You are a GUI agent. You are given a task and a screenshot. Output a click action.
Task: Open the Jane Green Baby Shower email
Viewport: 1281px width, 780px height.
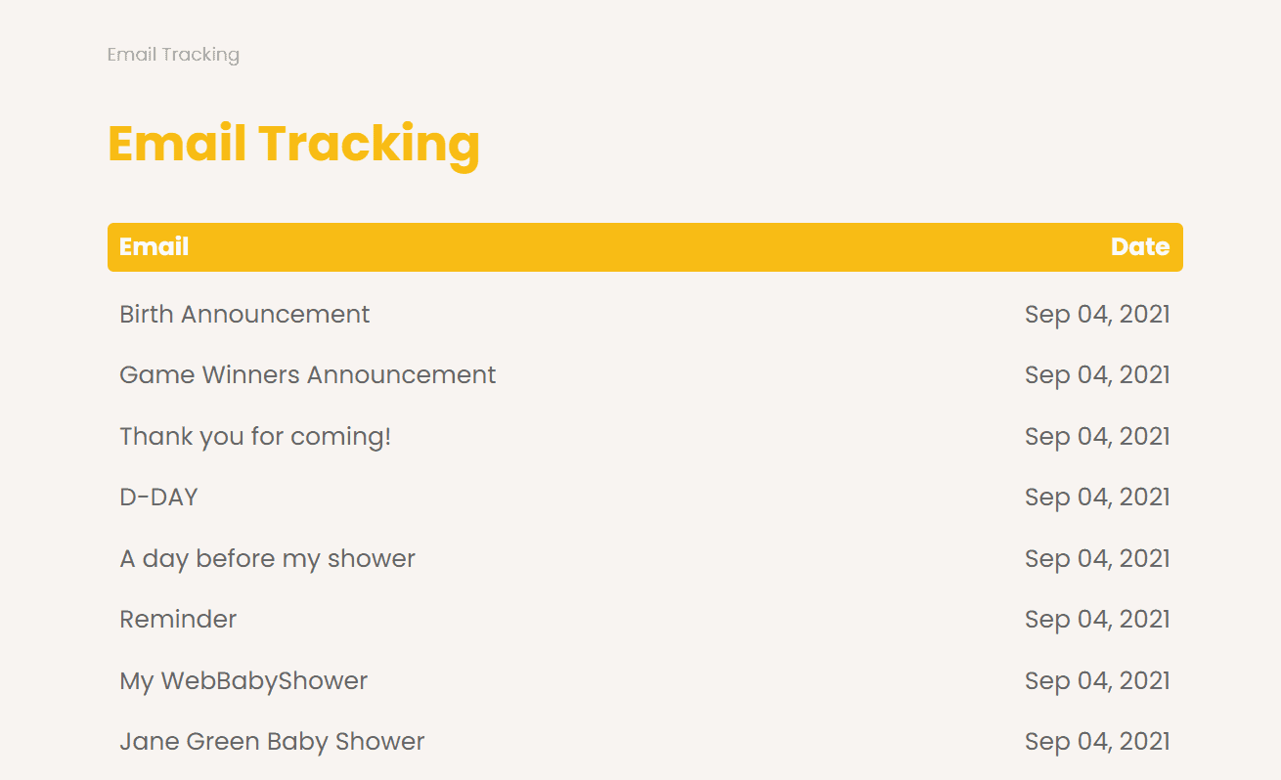click(x=272, y=741)
